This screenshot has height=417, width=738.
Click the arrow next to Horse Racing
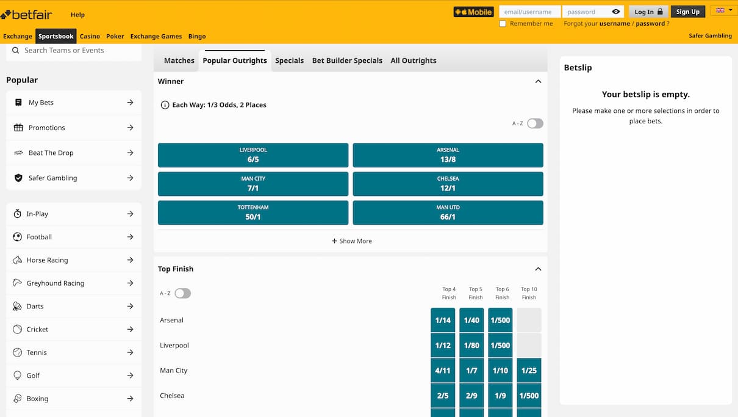(x=130, y=260)
